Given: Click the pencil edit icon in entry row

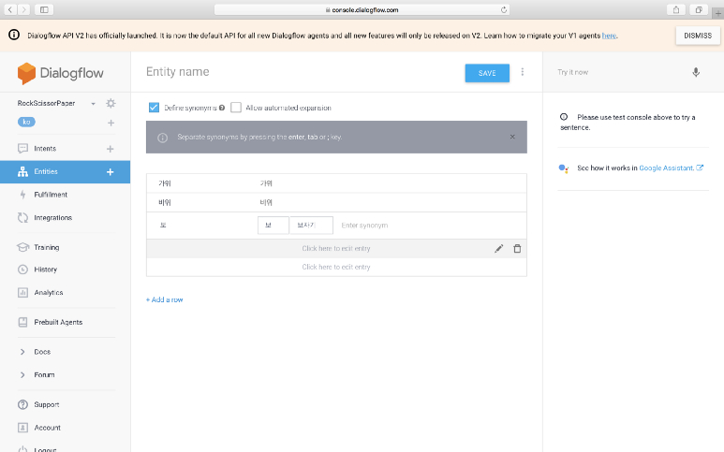Looking at the screenshot, I should coord(499,248).
